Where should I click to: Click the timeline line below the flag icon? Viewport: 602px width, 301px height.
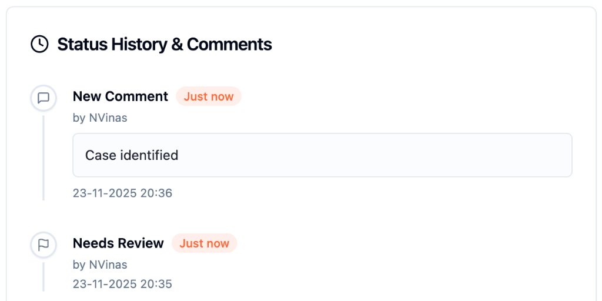coord(44,275)
